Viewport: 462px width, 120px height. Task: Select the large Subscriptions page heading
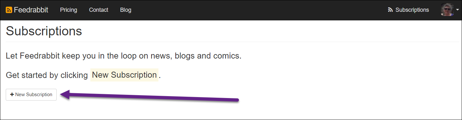pos(44,31)
